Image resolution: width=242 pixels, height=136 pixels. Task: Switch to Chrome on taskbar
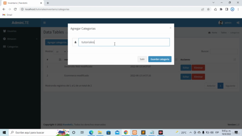click(126, 133)
